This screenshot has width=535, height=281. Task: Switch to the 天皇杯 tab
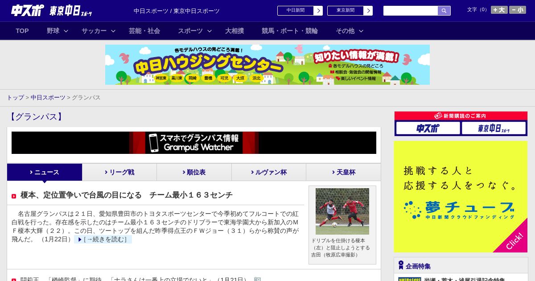coord(343,172)
